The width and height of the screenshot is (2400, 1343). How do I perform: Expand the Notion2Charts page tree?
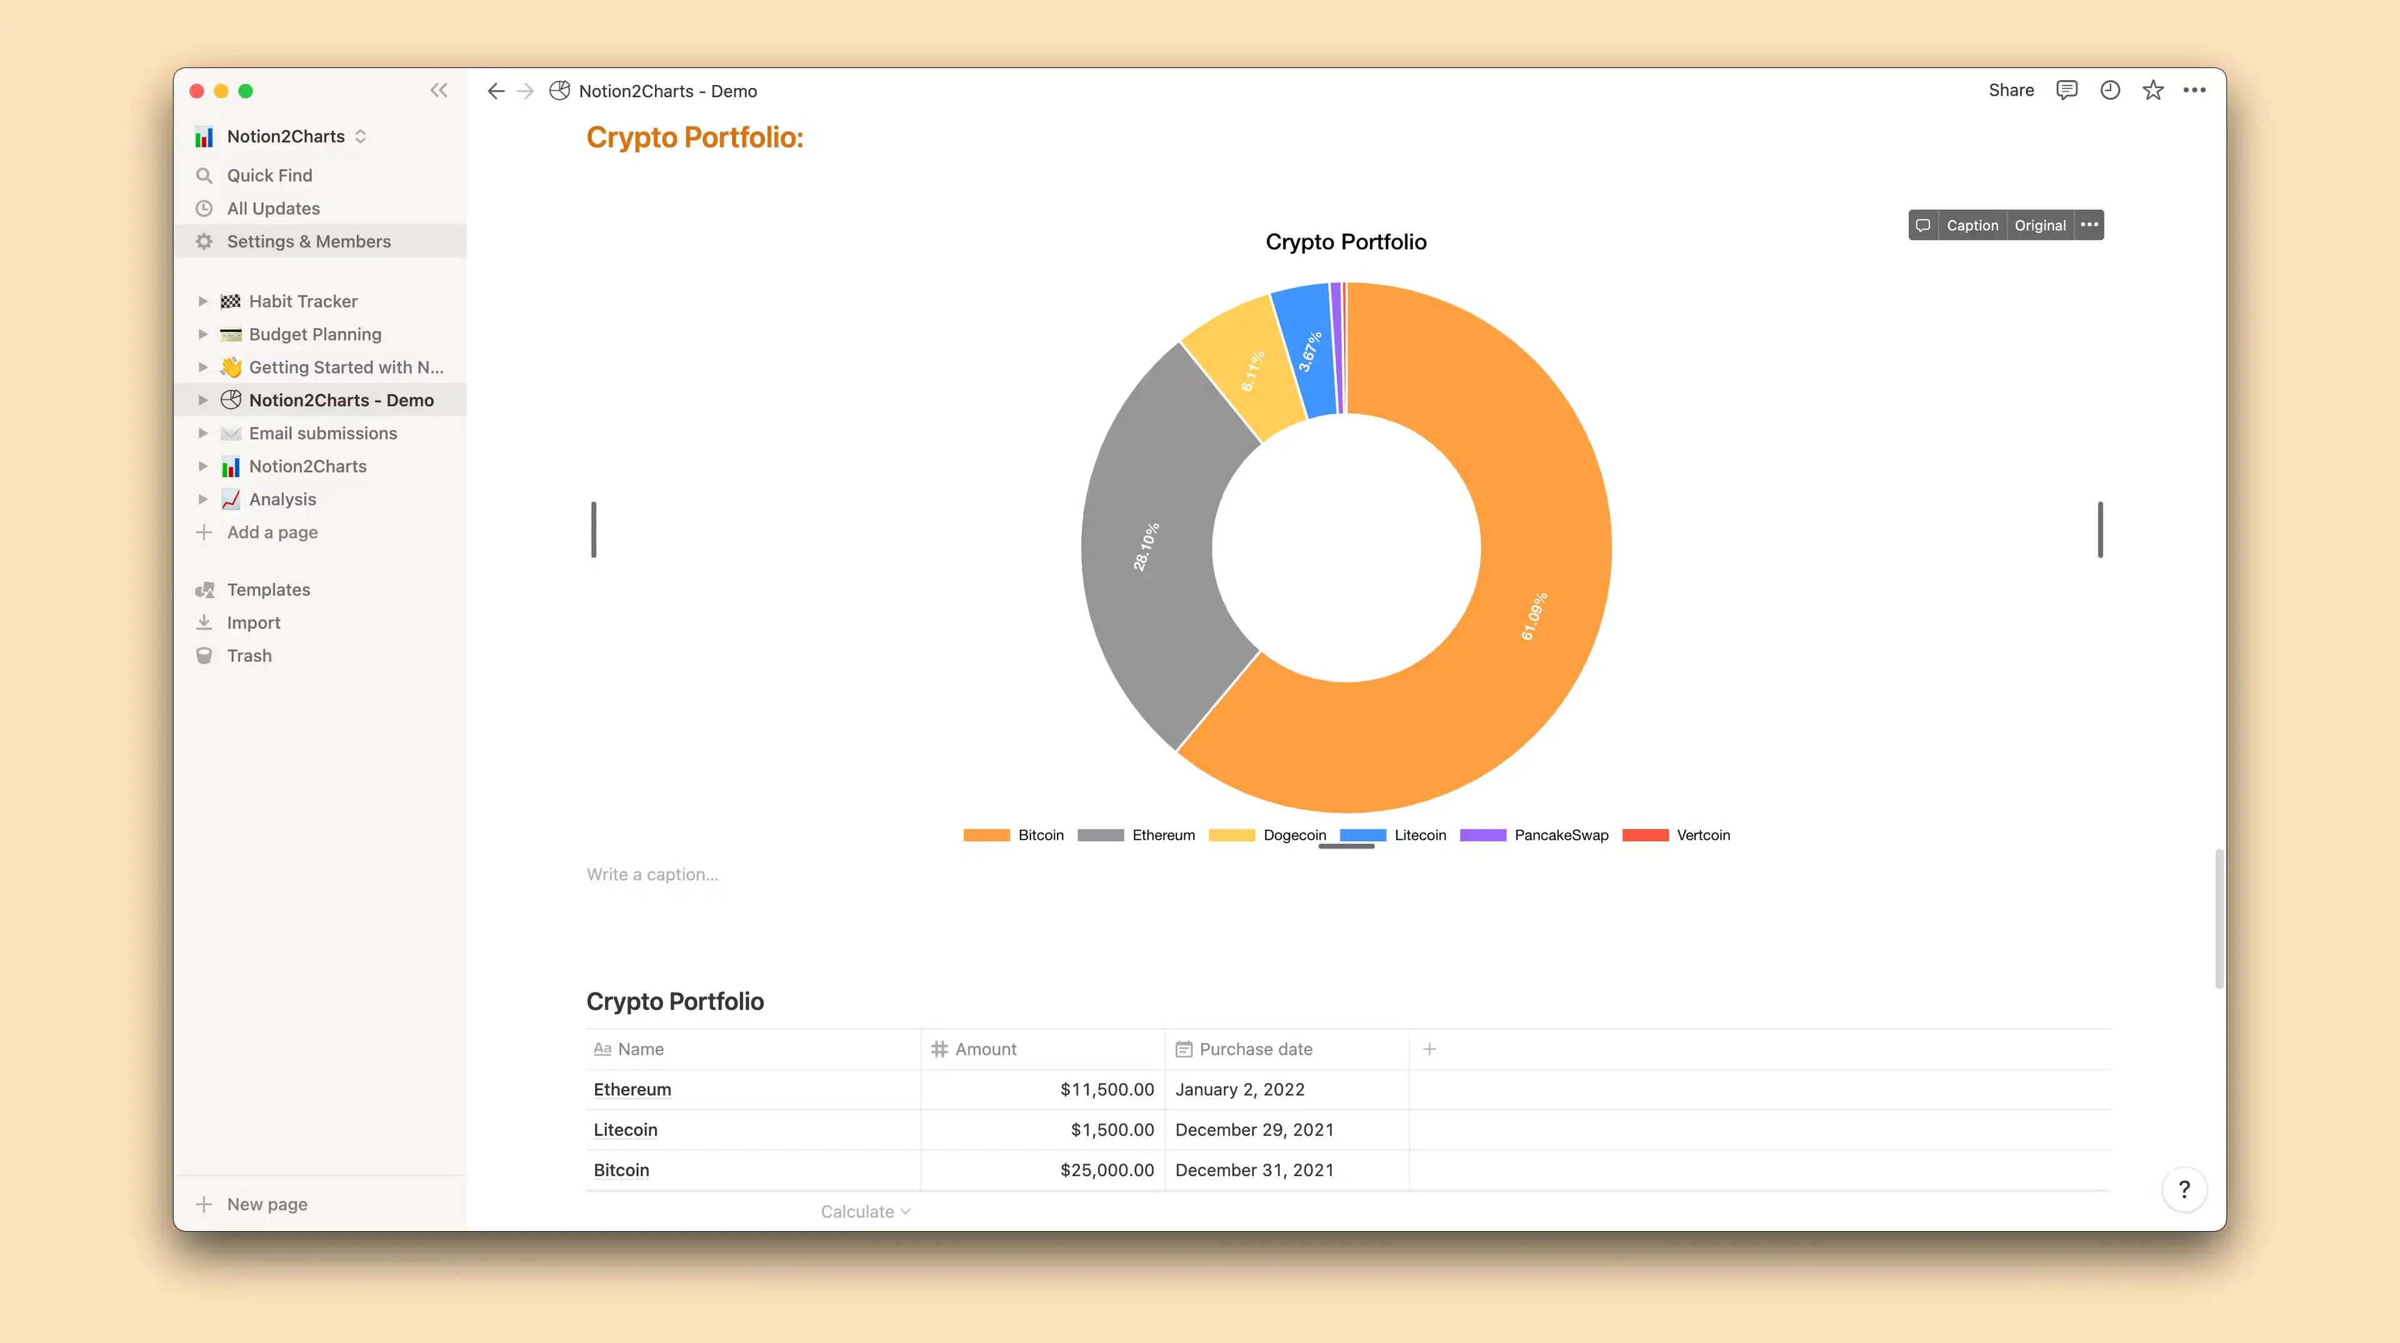point(202,467)
